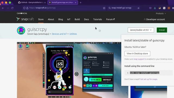This screenshot has width=174, height=98.
Task: Close the Install guiscrcpy tab
Action: click(76, 2)
